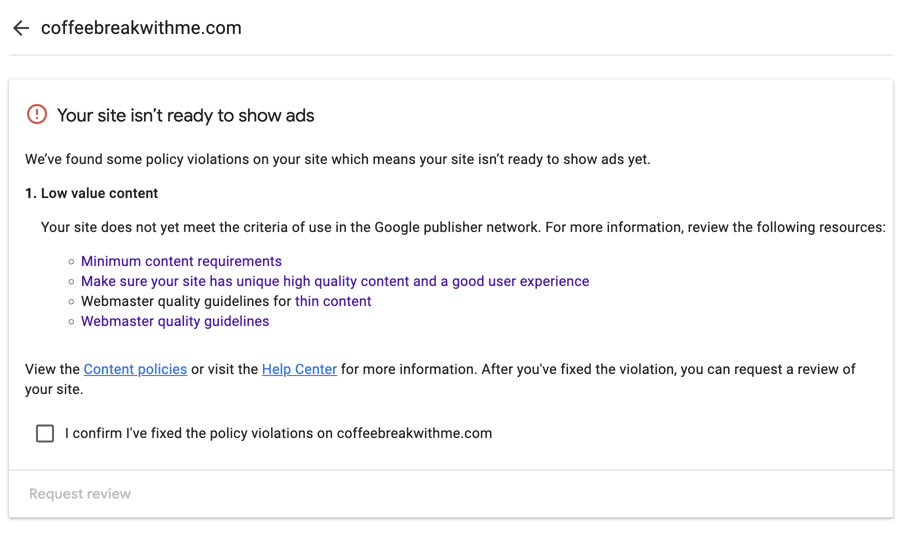Click the 'Your site does not yet meet the criteria' text

click(x=463, y=227)
